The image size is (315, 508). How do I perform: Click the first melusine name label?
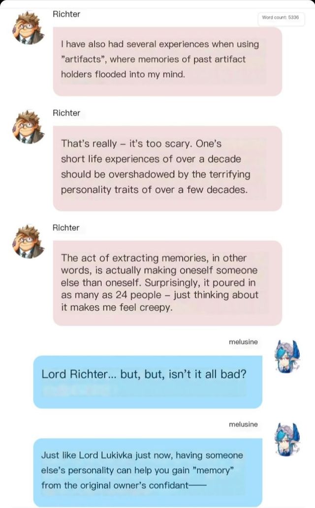(x=243, y=342)
